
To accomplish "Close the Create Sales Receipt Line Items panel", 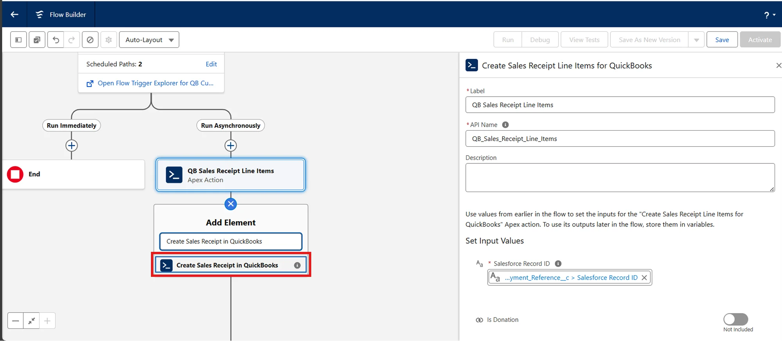I will [778, 65].
